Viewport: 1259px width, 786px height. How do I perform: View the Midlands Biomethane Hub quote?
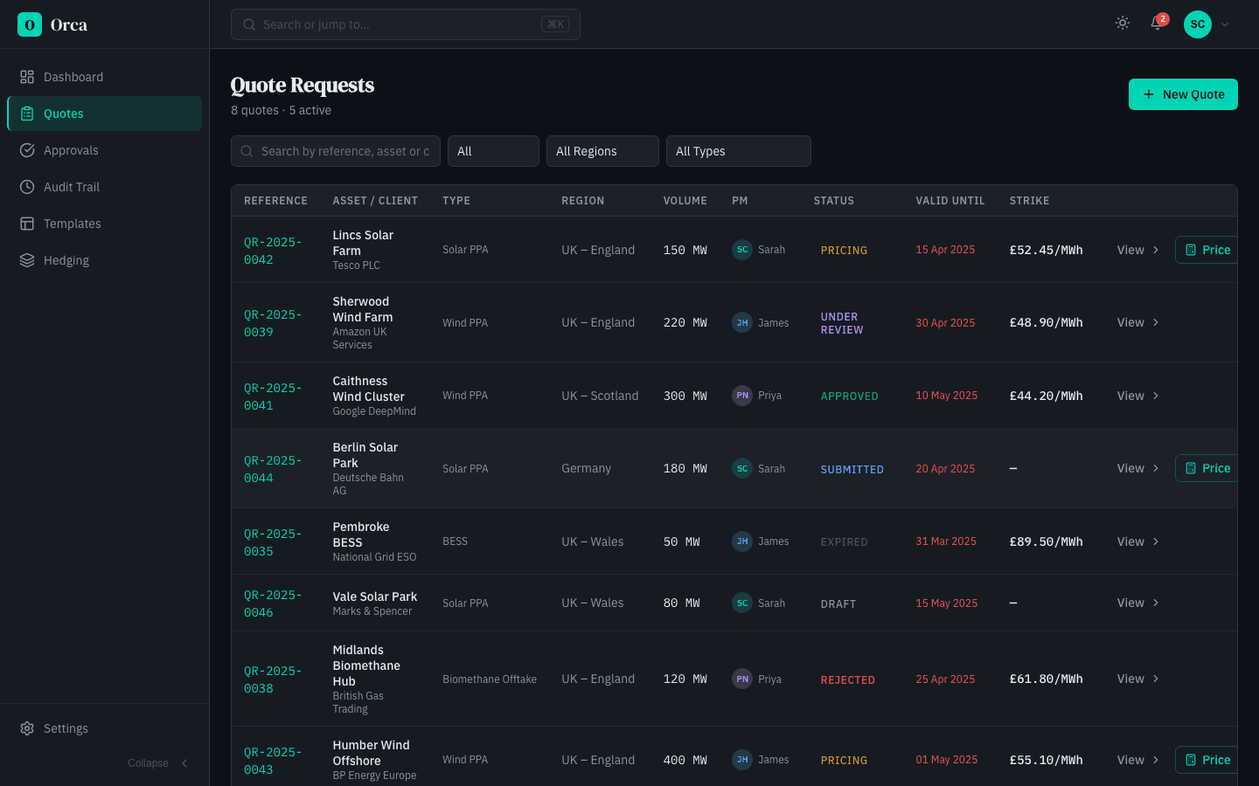1137,679
